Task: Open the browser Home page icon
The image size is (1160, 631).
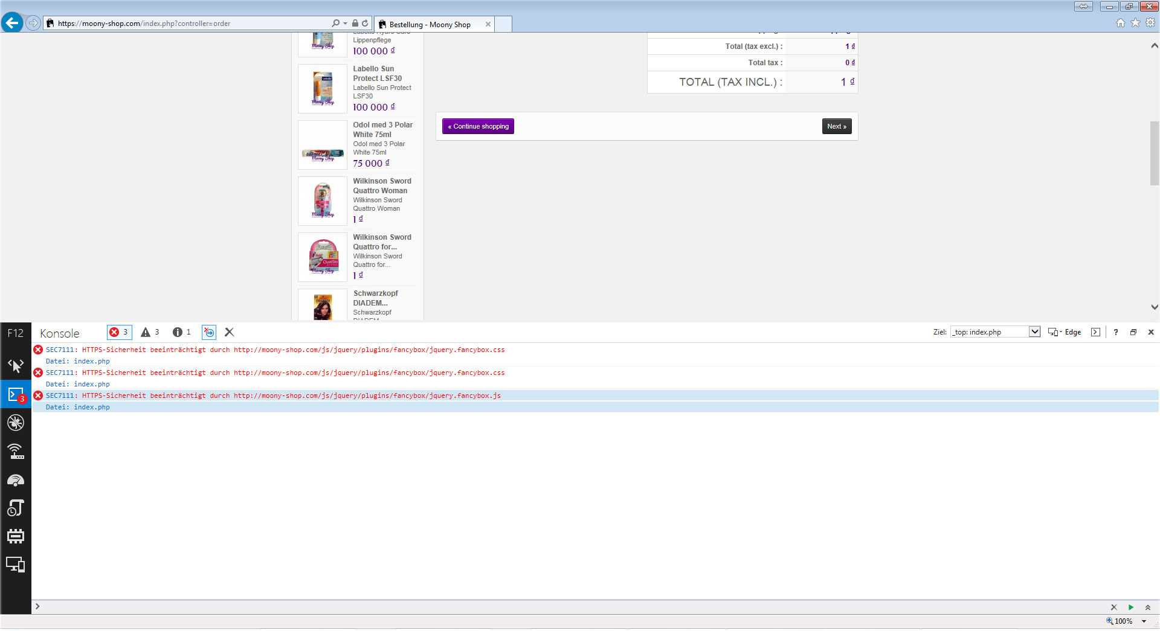Action: click(x=1121, y=23)
